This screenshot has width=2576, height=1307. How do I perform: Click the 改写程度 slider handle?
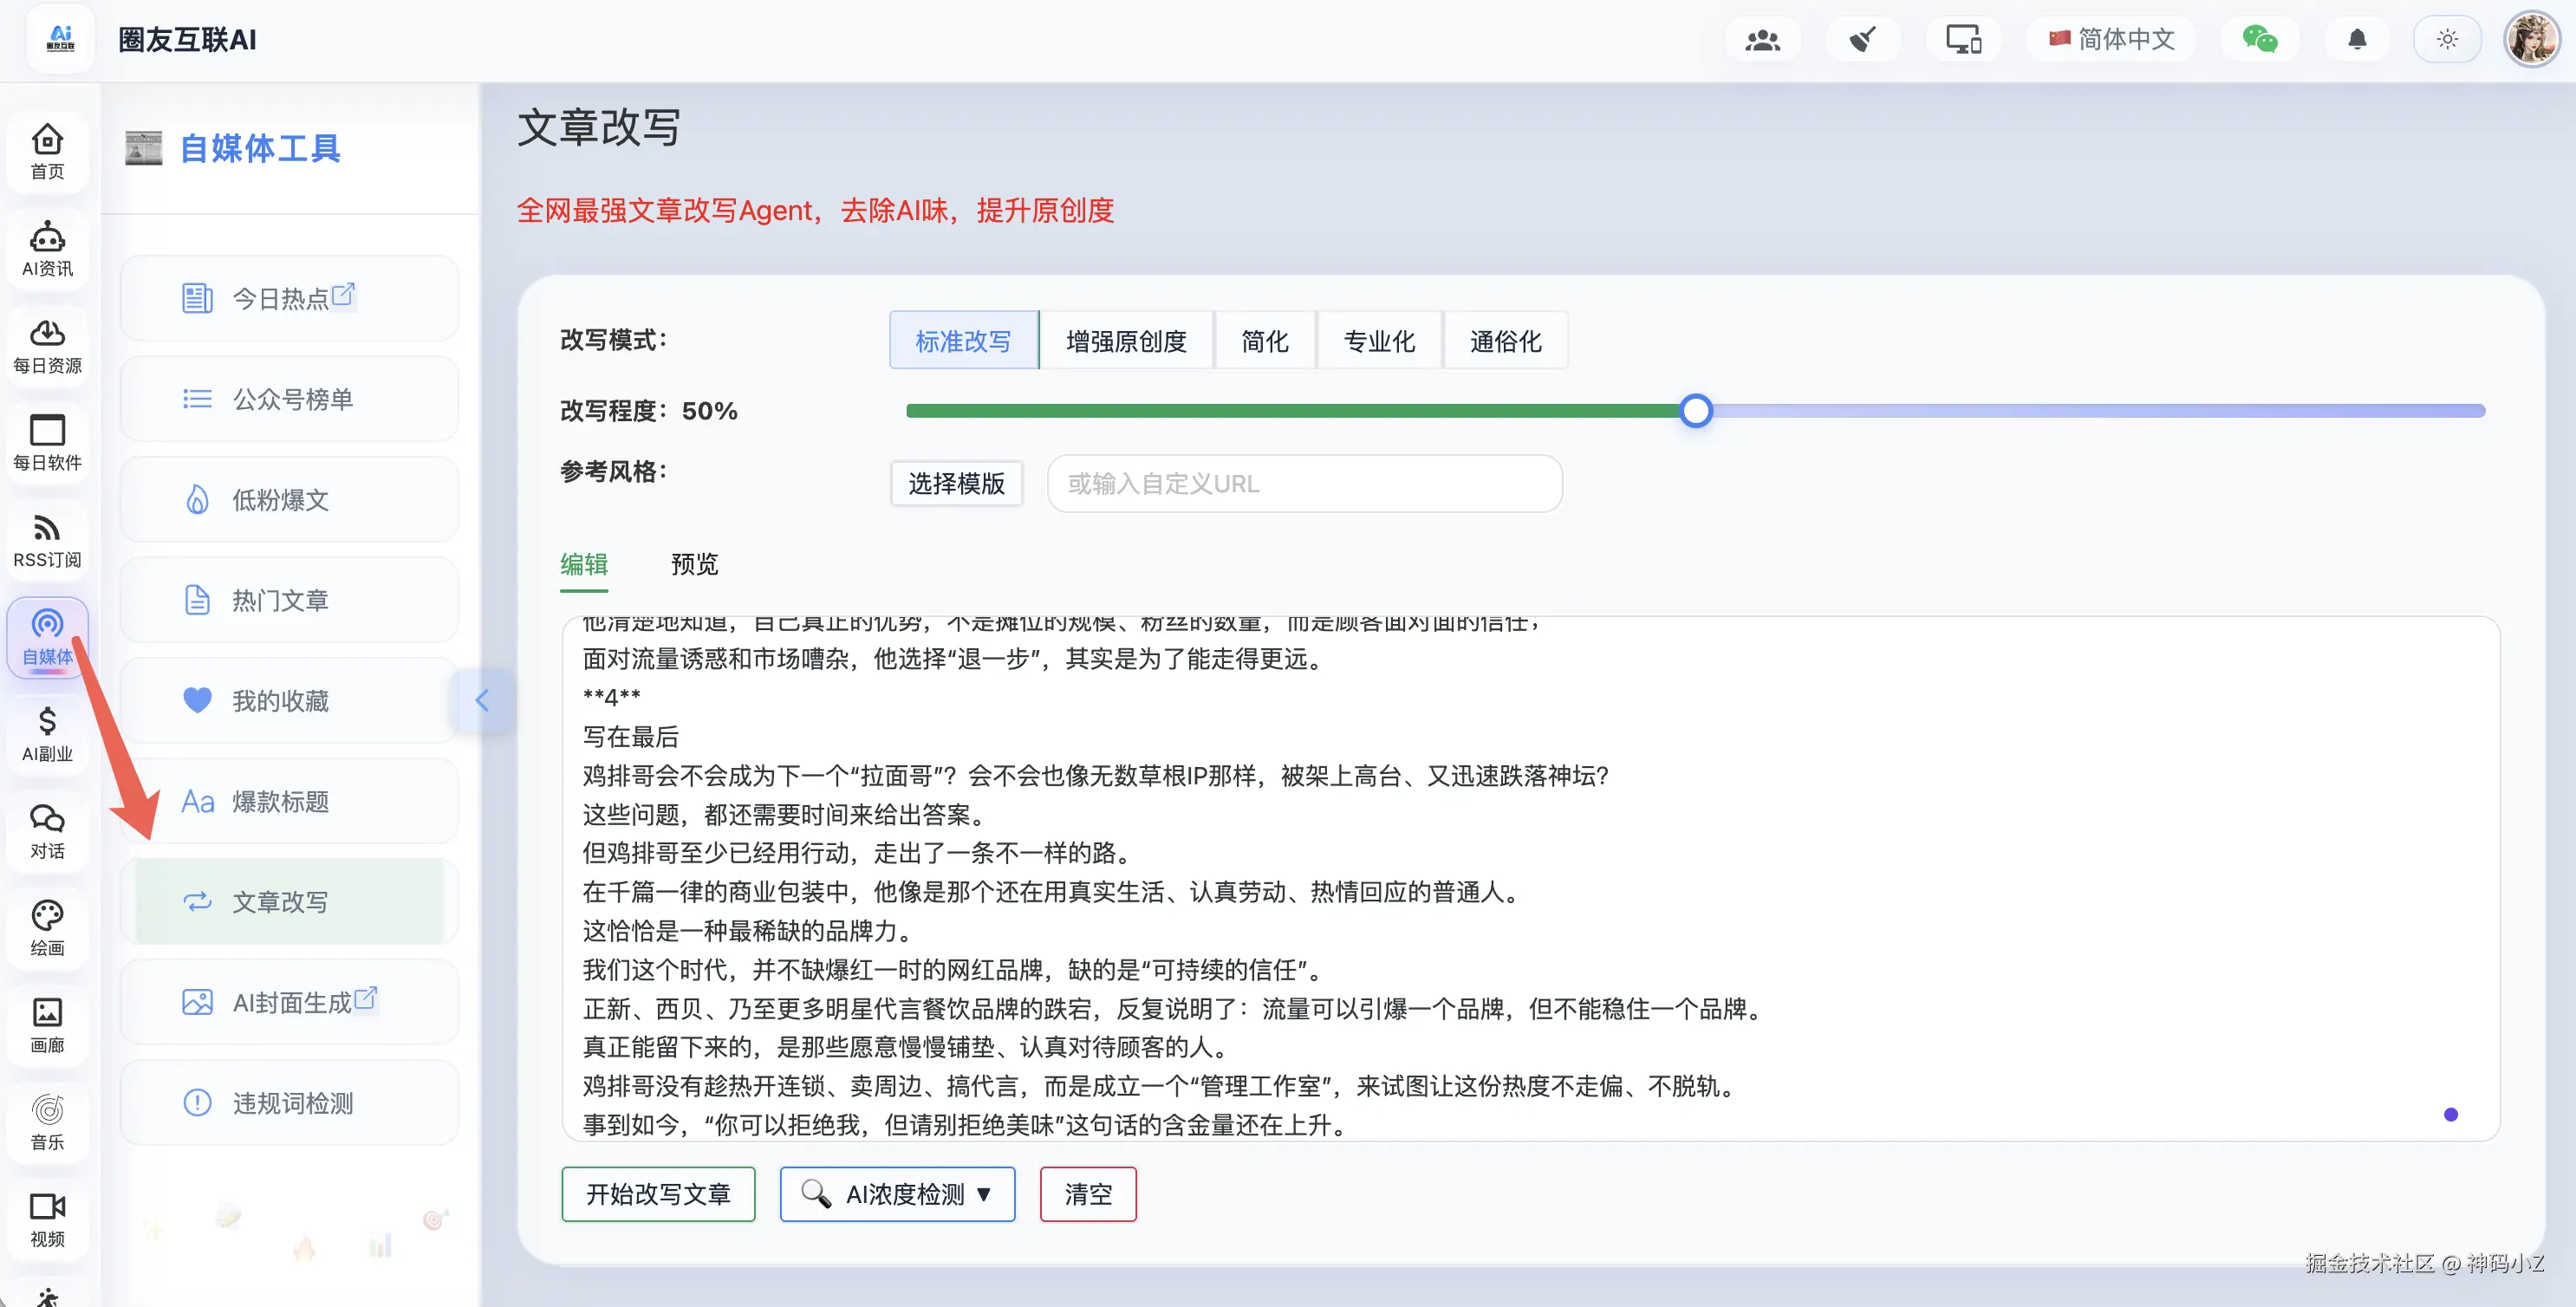click(x=1696, y=411)
